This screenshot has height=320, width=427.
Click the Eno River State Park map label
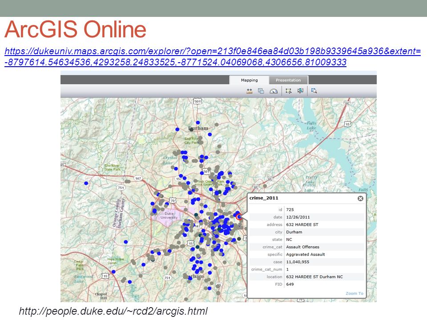click(x=112, y=168)
